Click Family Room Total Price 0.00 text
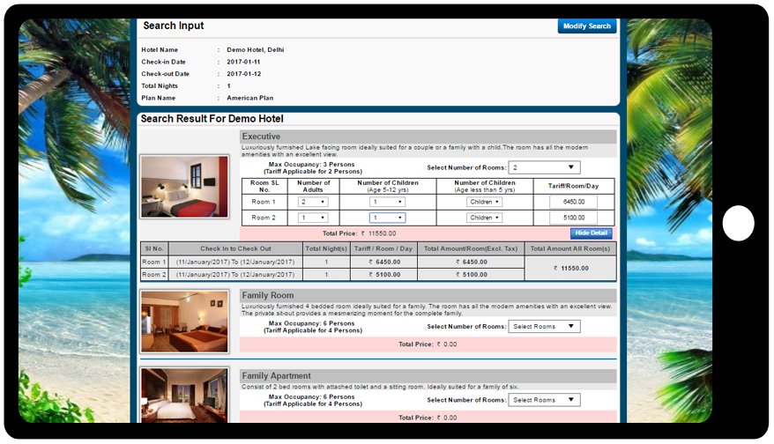The image size is (774, 444). [428, 344]
